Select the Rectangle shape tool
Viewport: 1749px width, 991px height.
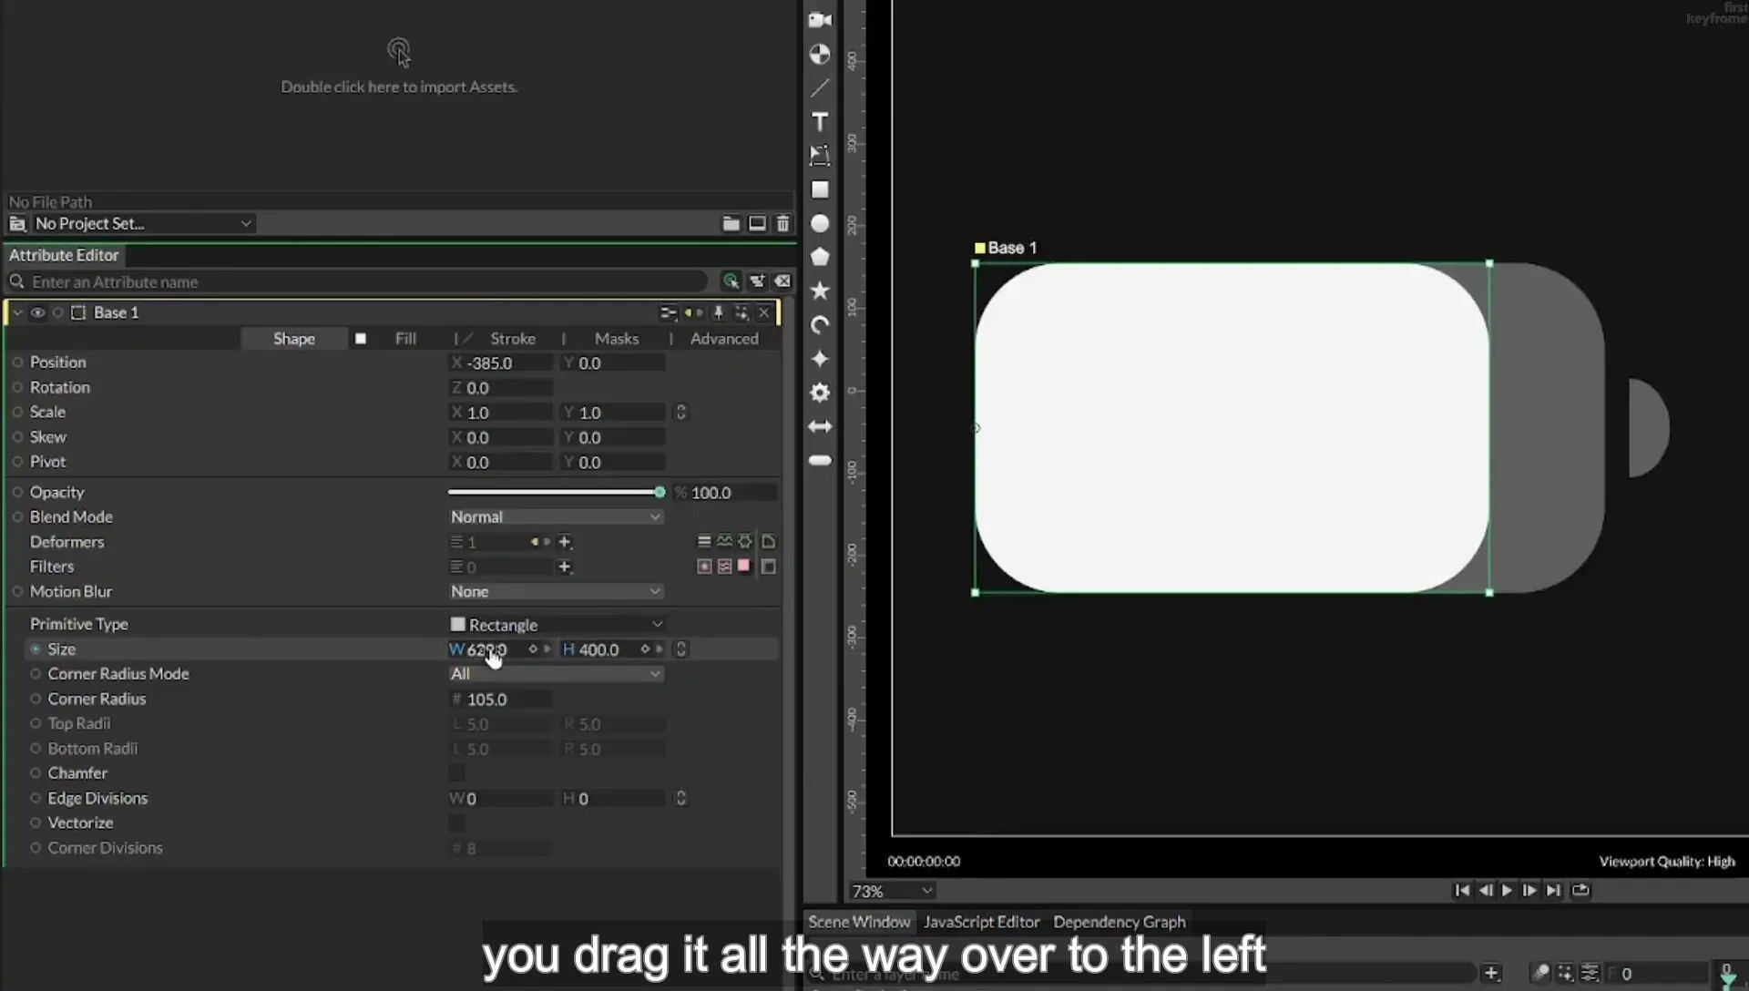tap(820, 189)
